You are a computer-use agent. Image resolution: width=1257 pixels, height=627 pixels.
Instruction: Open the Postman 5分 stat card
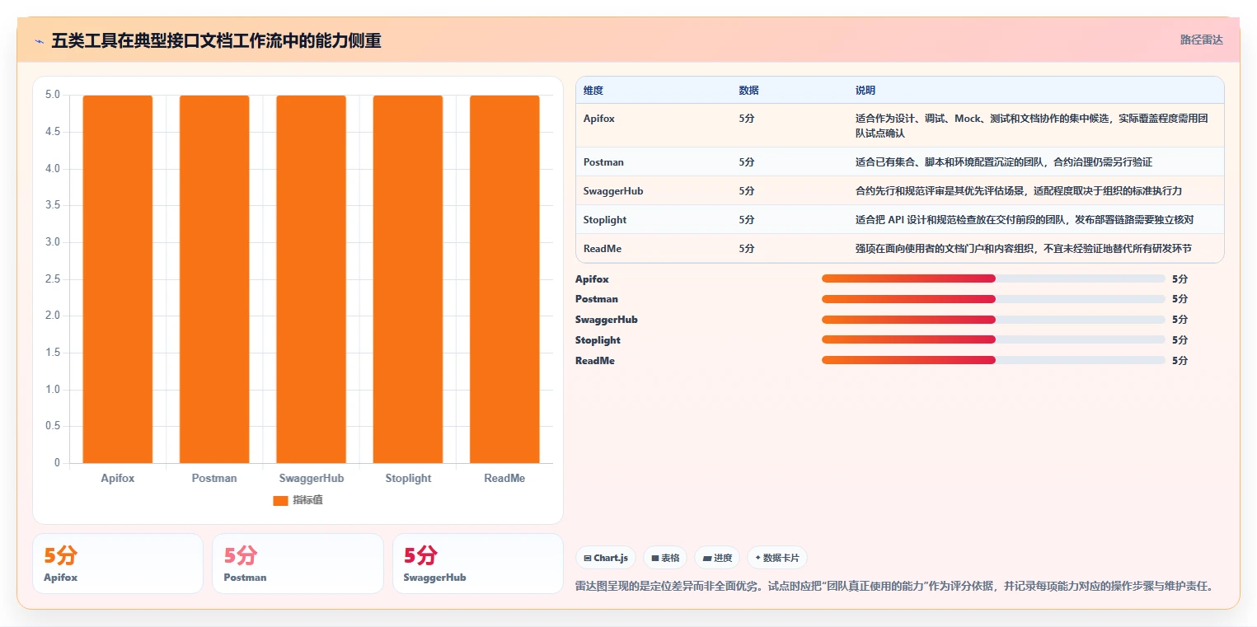[298, 564]
